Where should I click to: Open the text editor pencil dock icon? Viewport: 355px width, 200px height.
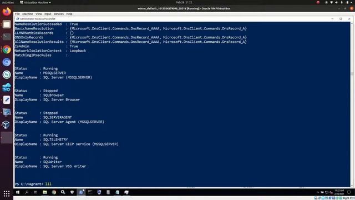[7, 100]
